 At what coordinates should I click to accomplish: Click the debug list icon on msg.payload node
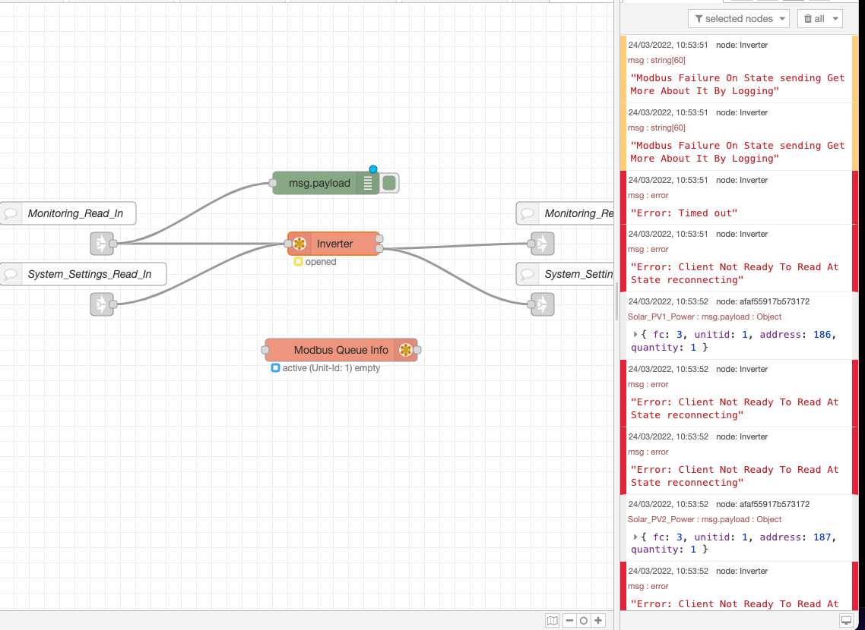pos(368,183)
